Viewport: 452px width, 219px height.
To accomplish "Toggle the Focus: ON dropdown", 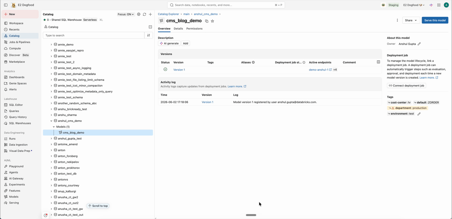I will tap(126, 14).
